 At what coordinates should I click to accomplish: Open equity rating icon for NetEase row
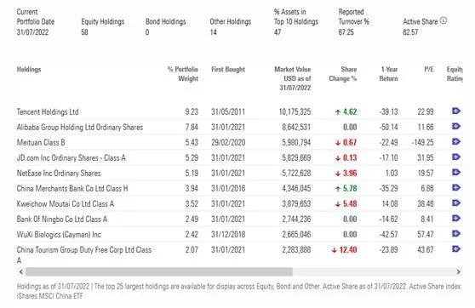point(456,173)
